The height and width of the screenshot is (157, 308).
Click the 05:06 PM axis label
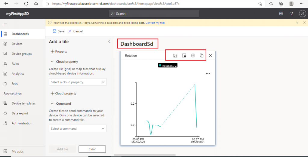pos(138,140)
